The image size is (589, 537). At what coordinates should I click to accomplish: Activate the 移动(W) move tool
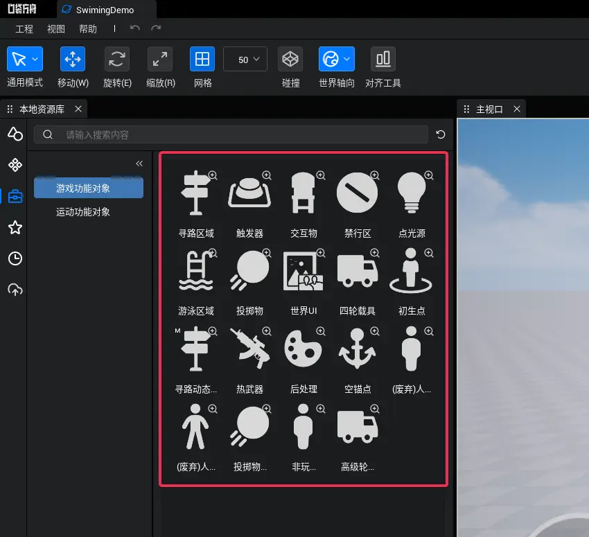[x=73, y=59]
